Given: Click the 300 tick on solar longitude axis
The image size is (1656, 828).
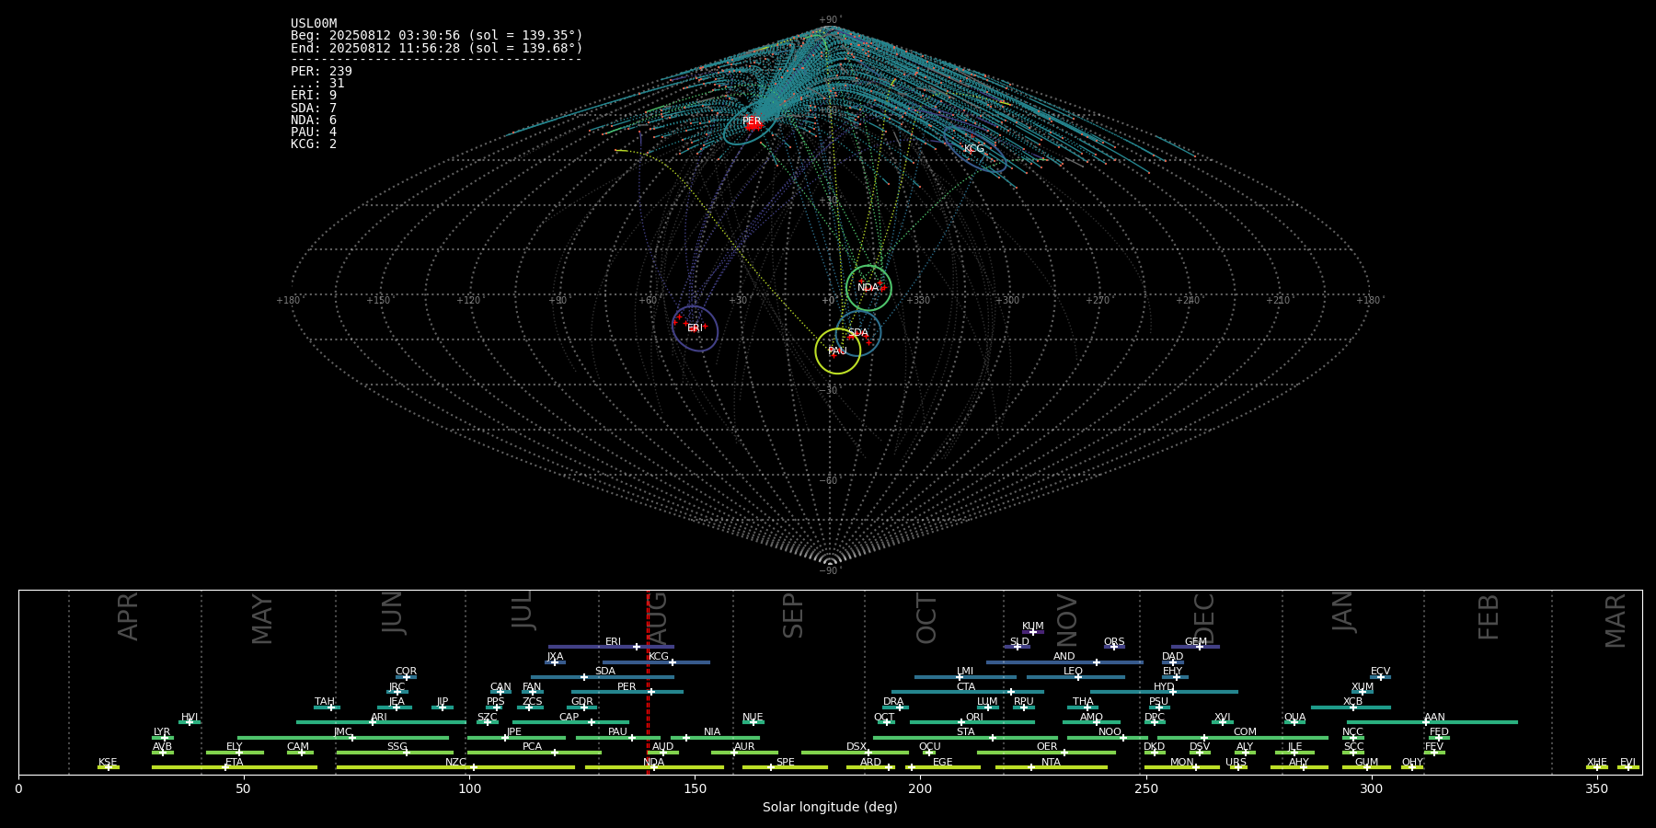Looking at the screenshot, I should pyautogui.click(x=1371, y=788).
